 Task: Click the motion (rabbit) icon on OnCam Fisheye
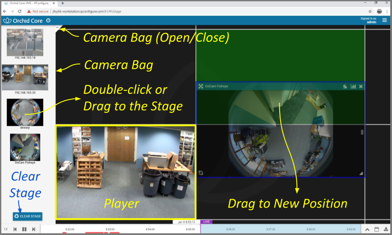345,86
